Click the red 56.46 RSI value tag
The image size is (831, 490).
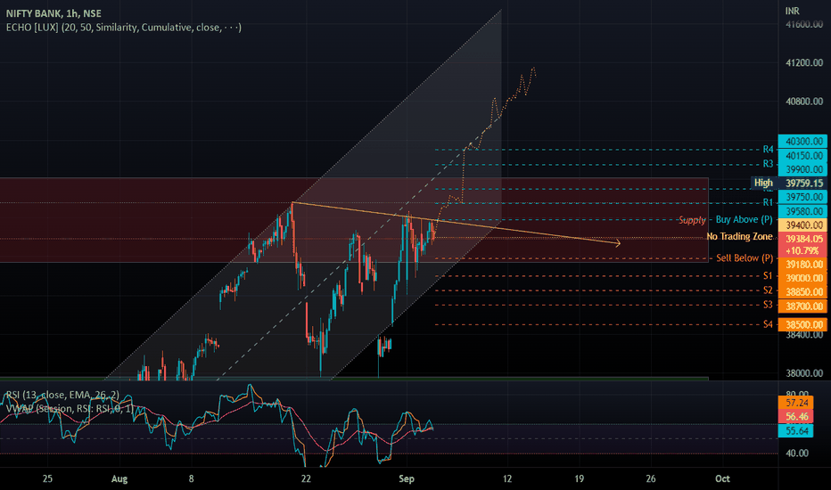coord(795,417)
